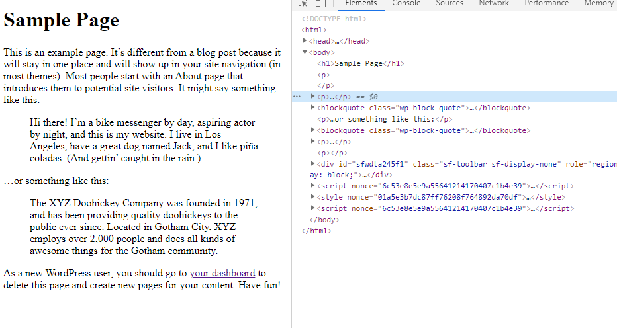Expand the sf-toolbar div node

pyautogui.click(x=313, y=163)
